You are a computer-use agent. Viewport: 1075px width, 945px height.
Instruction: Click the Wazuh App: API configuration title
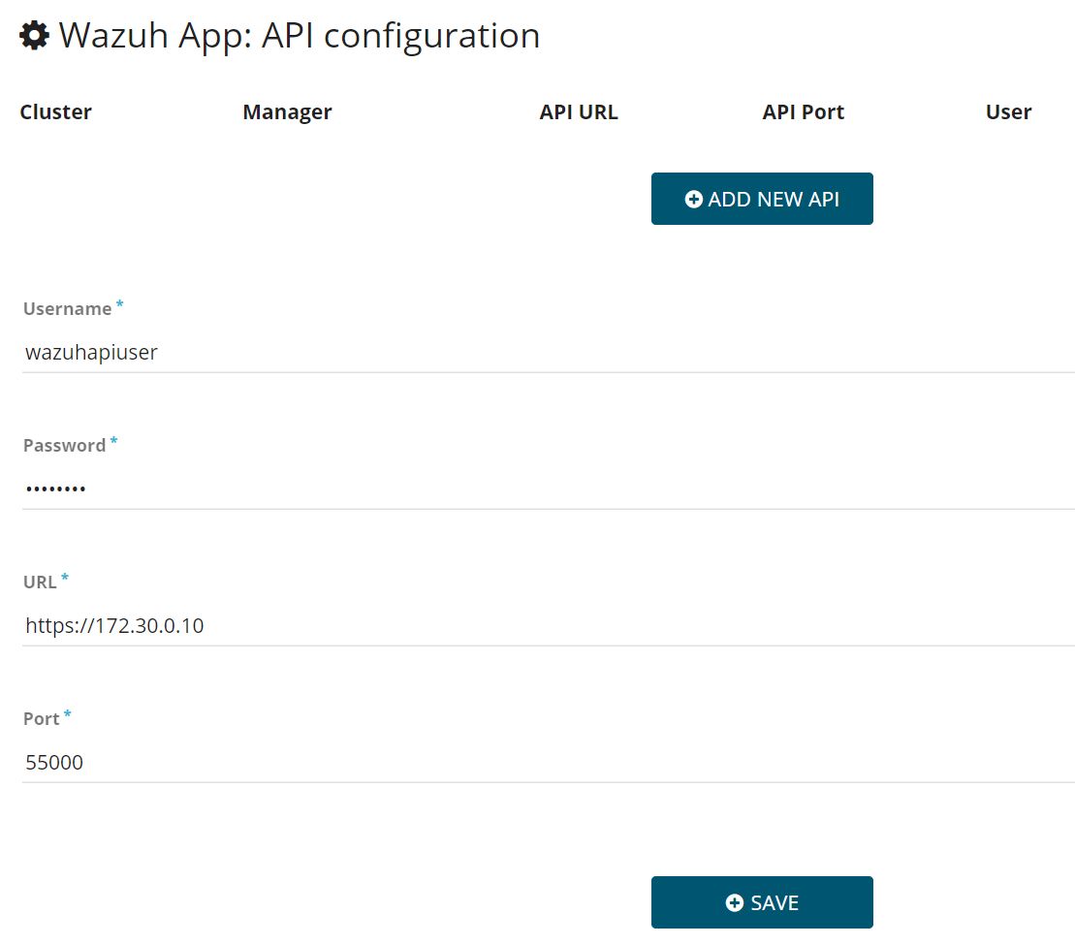[299, 35]
